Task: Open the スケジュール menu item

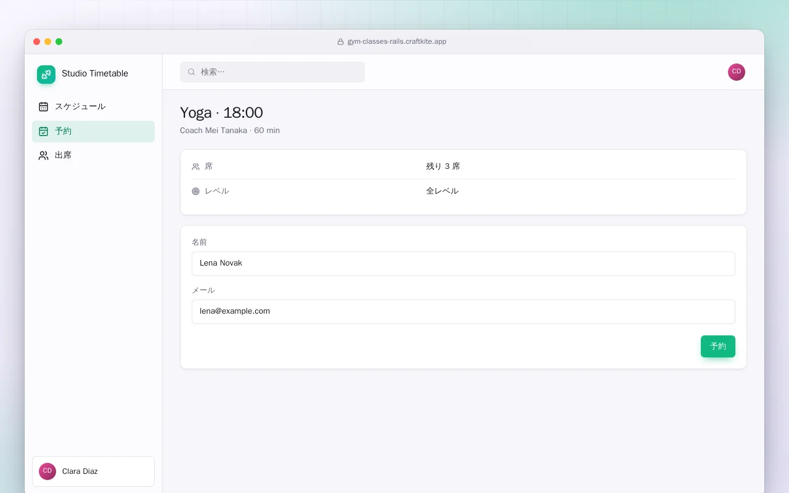Action: click(x=93, y=107)
